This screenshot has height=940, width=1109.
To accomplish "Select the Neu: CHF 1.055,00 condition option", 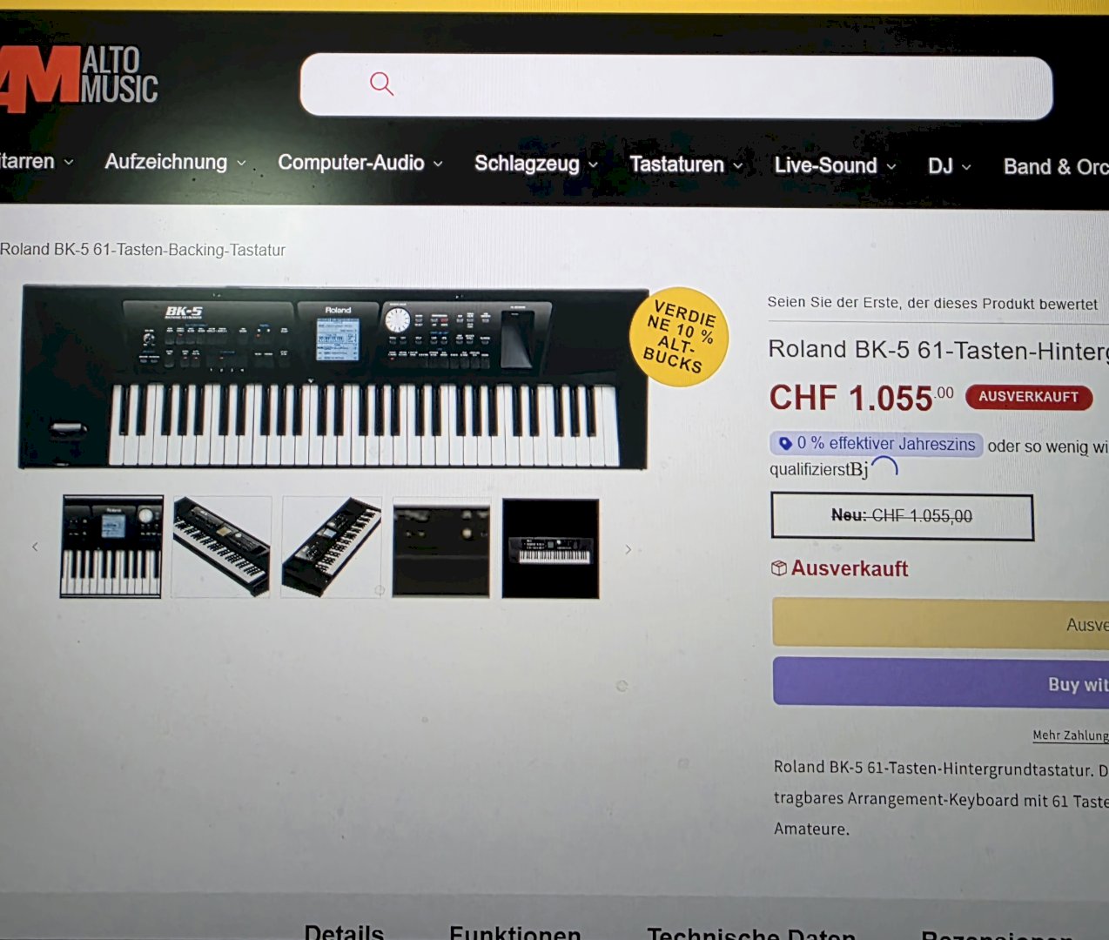I will [x=902, y=516].
